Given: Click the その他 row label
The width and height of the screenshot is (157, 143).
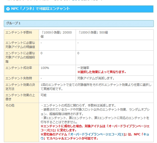Looking at the screenshot, I should 21,122.
